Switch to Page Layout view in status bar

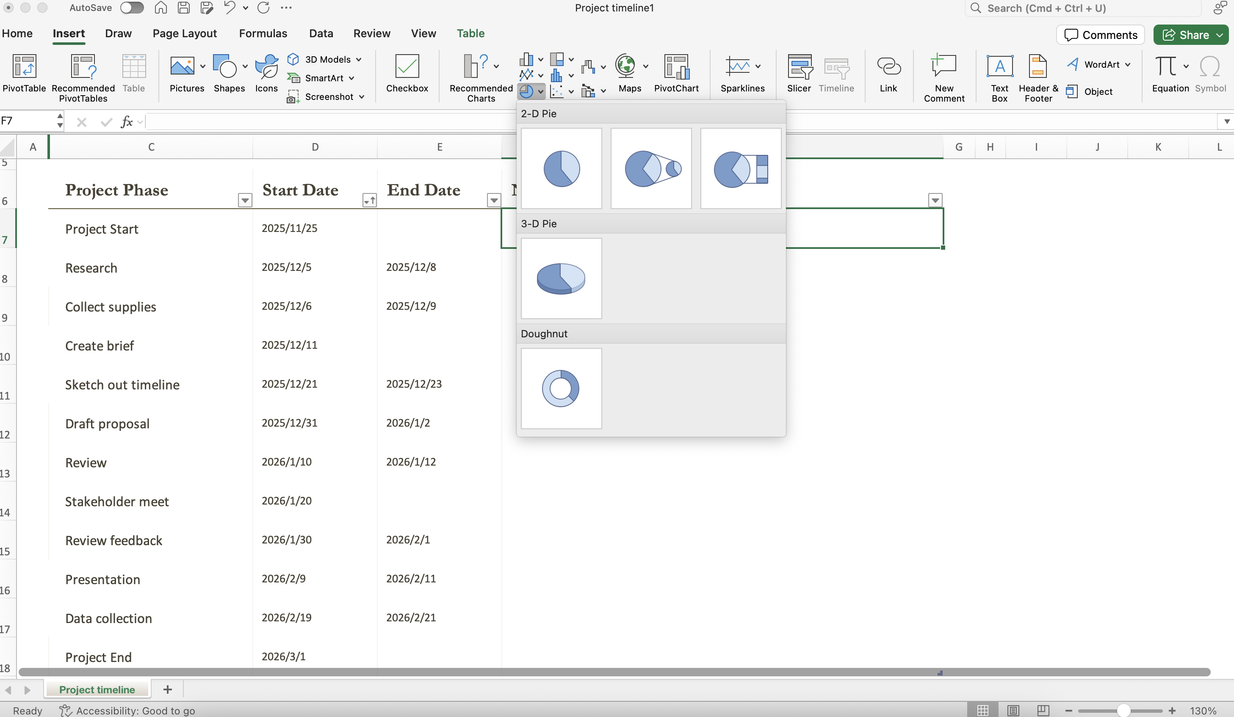click(x=1013, y=710)
